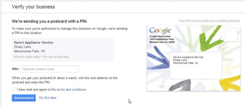Click the Google Headquarters return address text
The image size is (245, 107).
click(162, 39)
